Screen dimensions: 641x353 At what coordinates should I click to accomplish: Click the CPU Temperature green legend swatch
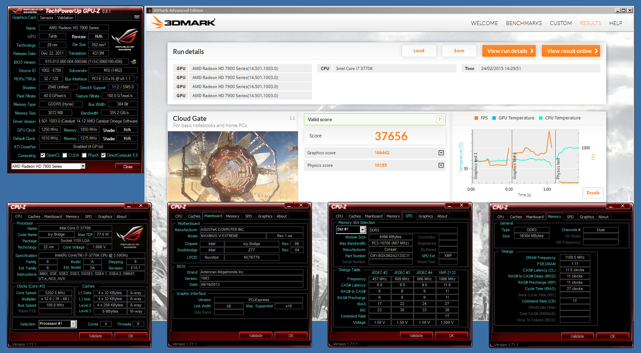point(540,118)
